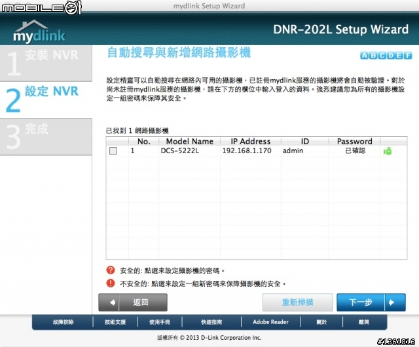Click 安全的: 點選來設定攝影機的密碼 legend text
The width and height of the screenshot is (419, 347).
pyautogui.click(x=172, y=270)
